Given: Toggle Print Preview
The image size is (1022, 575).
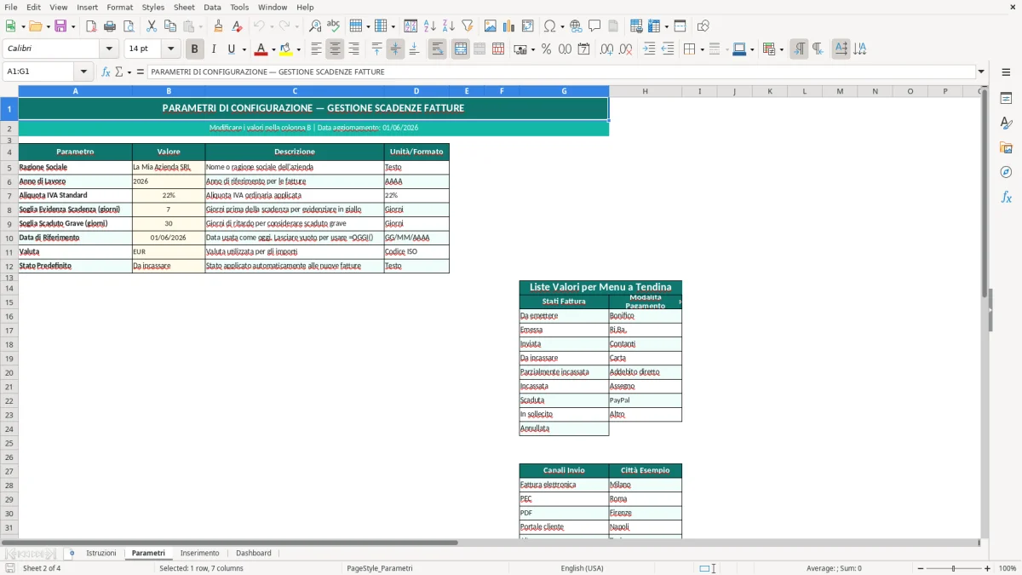Looking at the screenshot, I should pyautogui.click(x=129, y=26).
